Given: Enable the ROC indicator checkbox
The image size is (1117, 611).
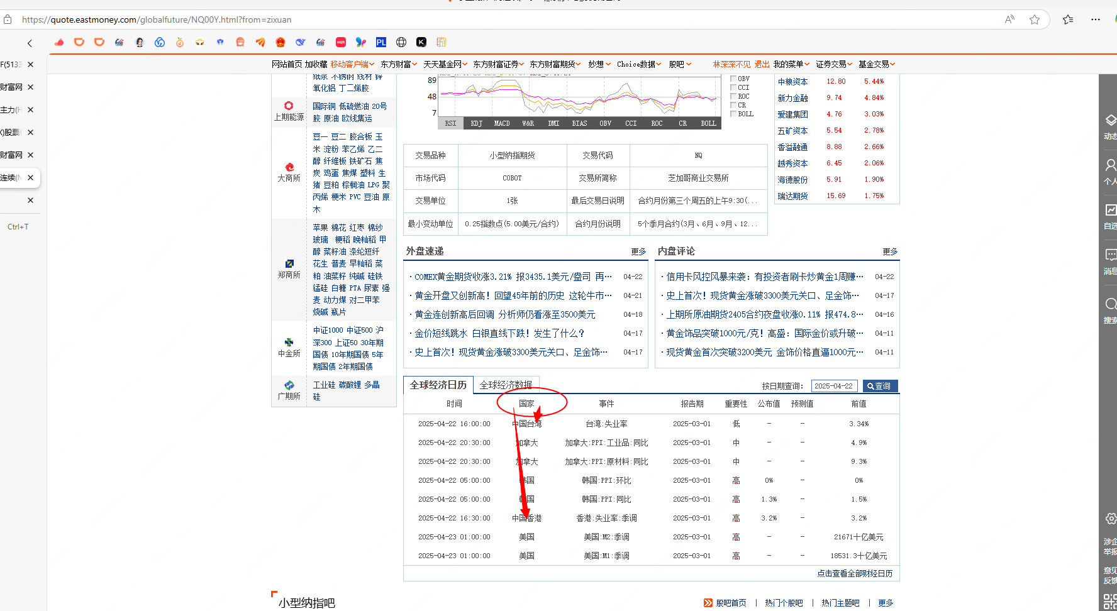Looking at the screenshot, I should (733, 97).
